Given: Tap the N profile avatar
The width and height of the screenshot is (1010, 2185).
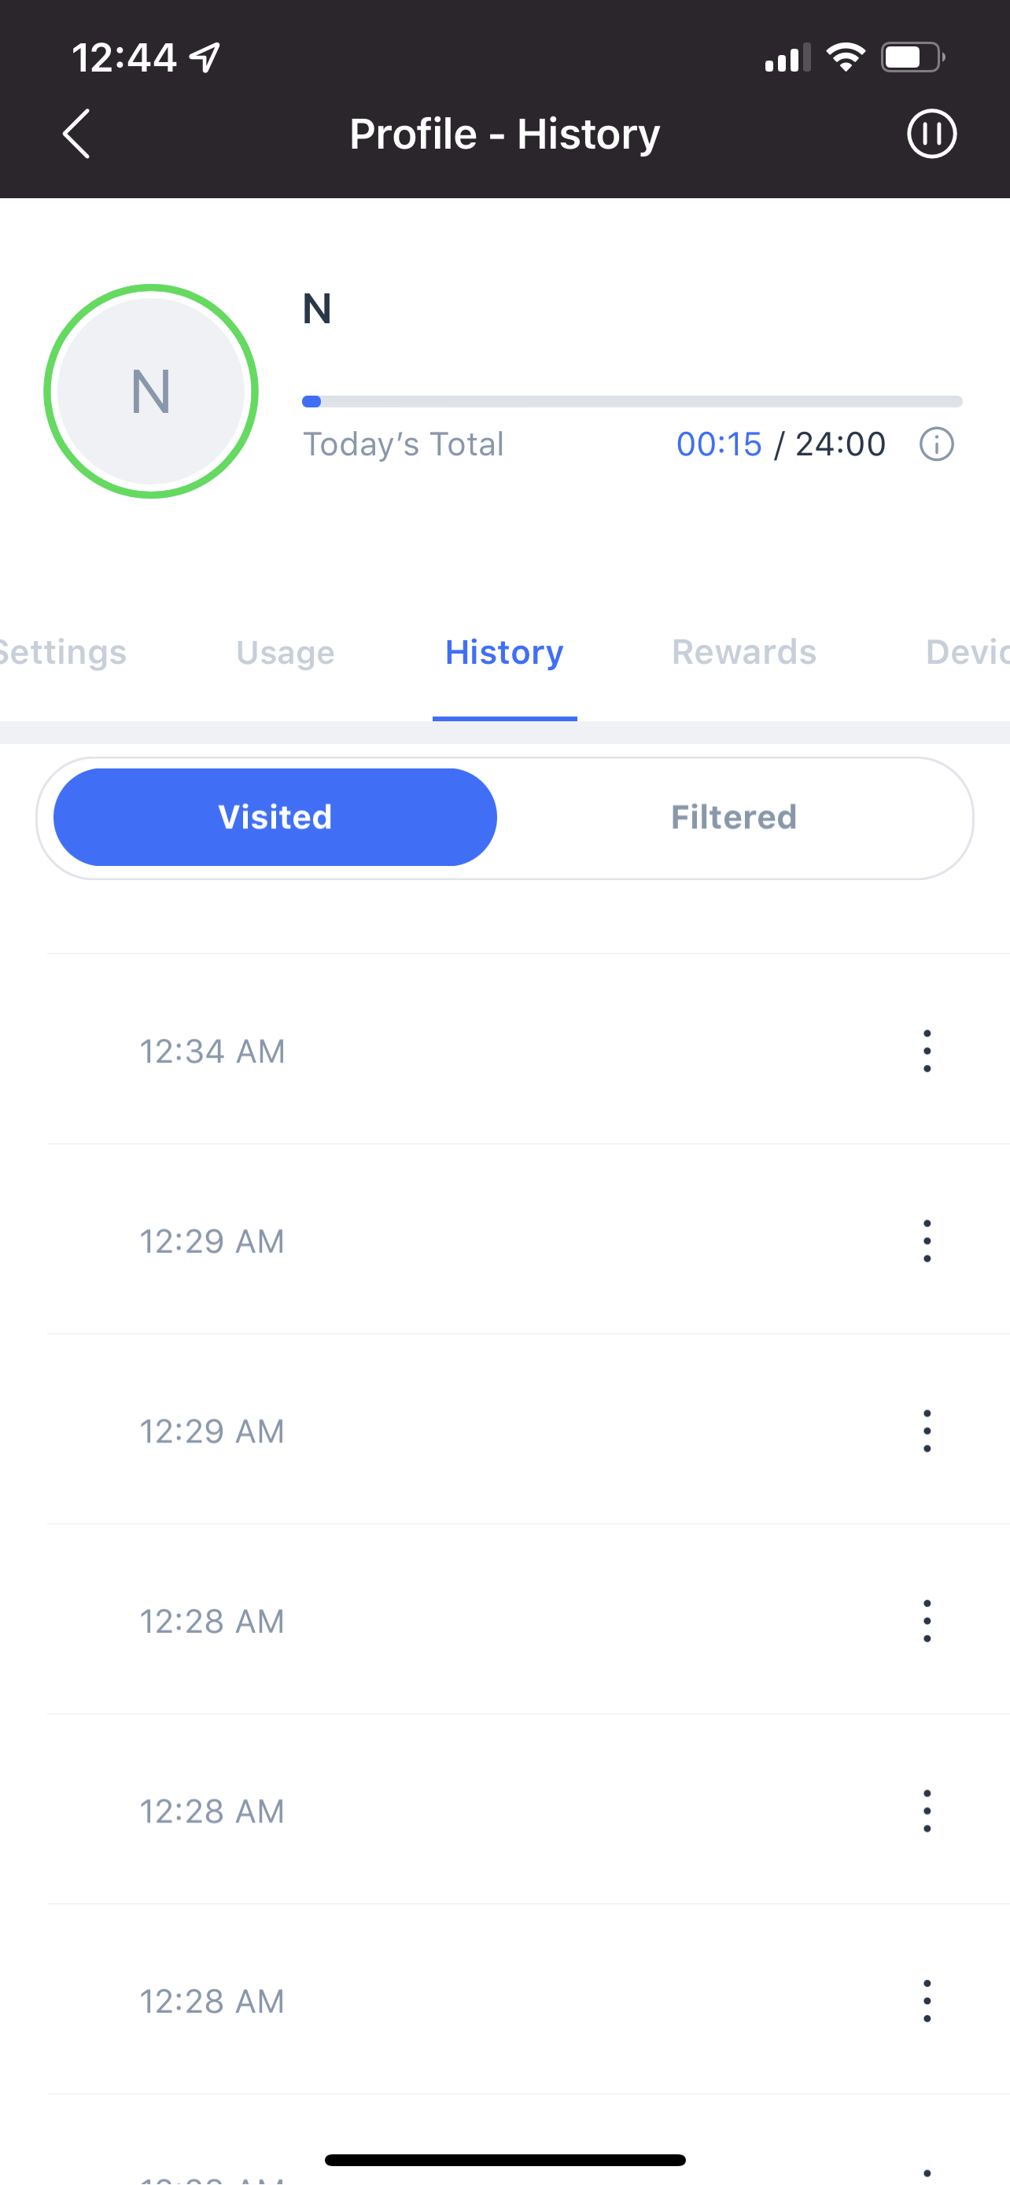Looking at the screenshot, I should [151, 391].
